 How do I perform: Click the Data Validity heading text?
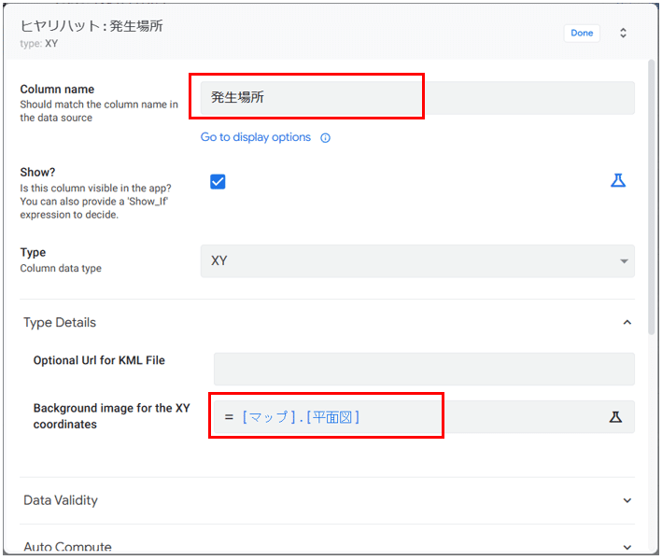(61, 500)
